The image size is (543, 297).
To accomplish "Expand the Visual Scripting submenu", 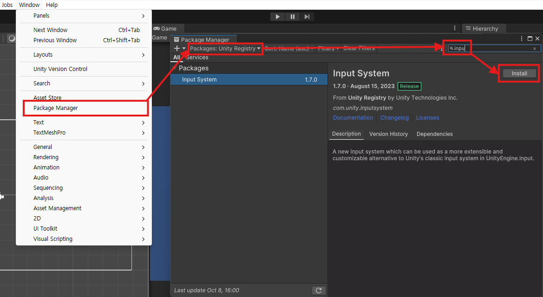I will 84,239.
